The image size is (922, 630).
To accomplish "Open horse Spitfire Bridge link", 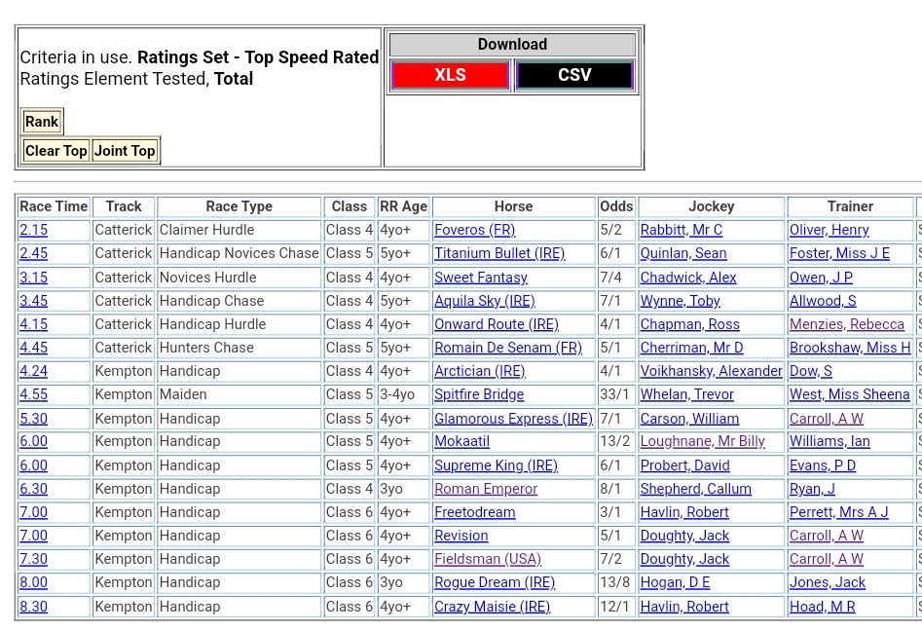I will [x=479, y=394].
